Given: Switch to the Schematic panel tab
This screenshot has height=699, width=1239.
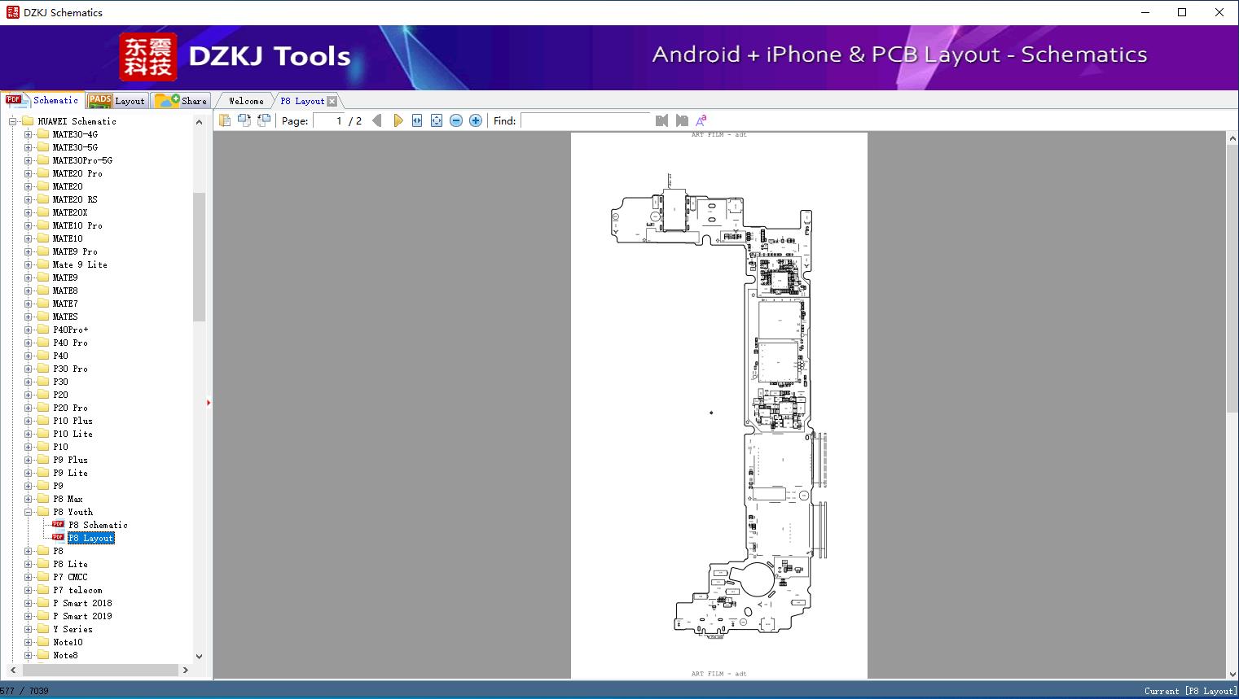Looking at the screenshot, I should click(x=42, y=100).
